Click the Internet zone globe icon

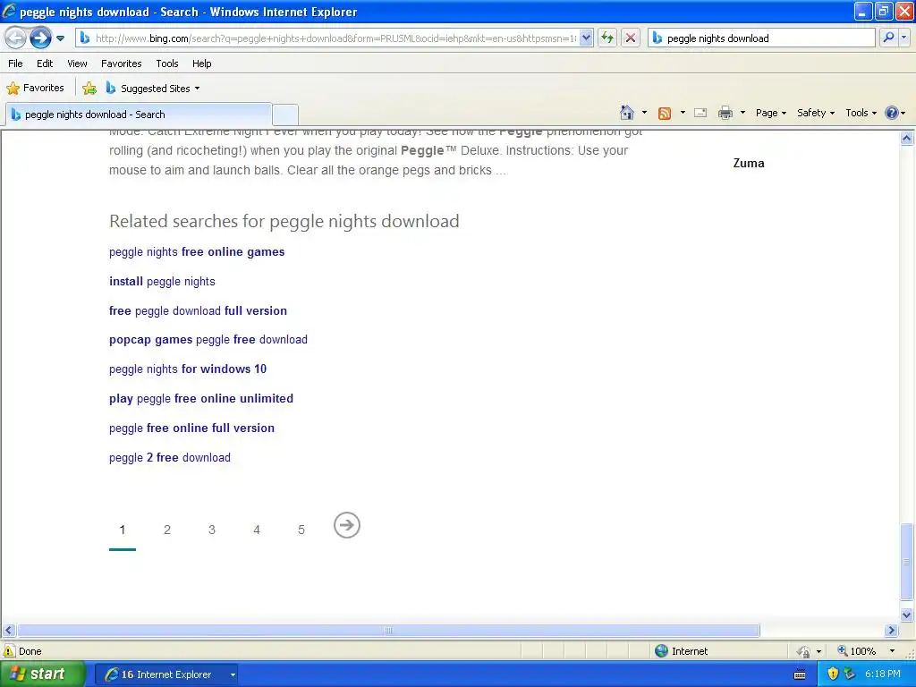[x=661, y=651]
